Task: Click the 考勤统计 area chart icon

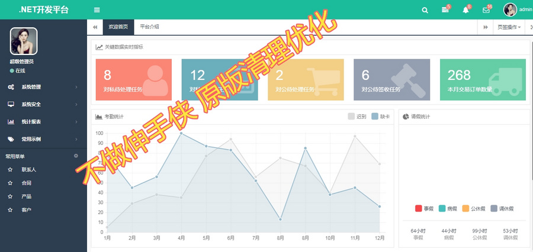Action: [x=99, y=117]
